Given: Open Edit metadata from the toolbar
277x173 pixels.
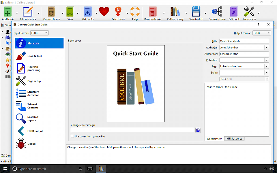Looking at the screenshot, I should click(x=28, y=12).
